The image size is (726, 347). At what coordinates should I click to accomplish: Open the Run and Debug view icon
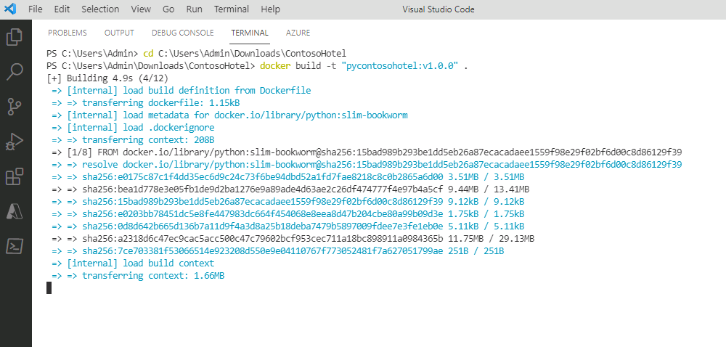click(x=15, y=142)
